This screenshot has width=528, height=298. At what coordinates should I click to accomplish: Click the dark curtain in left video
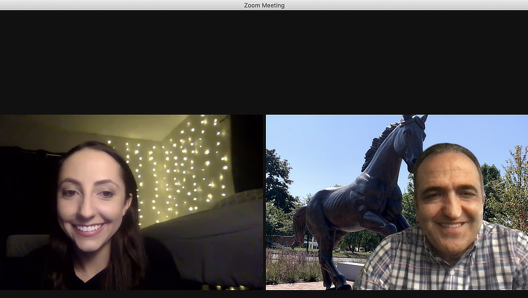246,152
